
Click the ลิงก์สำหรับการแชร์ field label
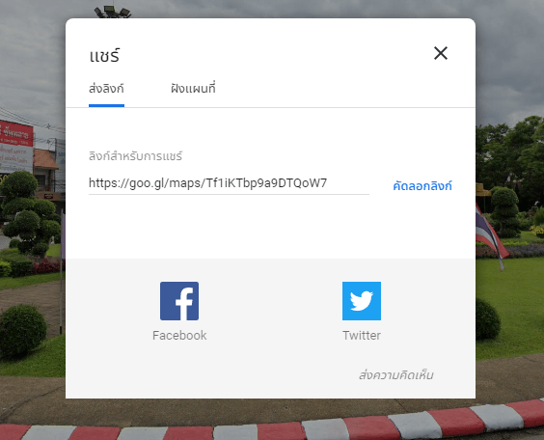click(135, 156)
